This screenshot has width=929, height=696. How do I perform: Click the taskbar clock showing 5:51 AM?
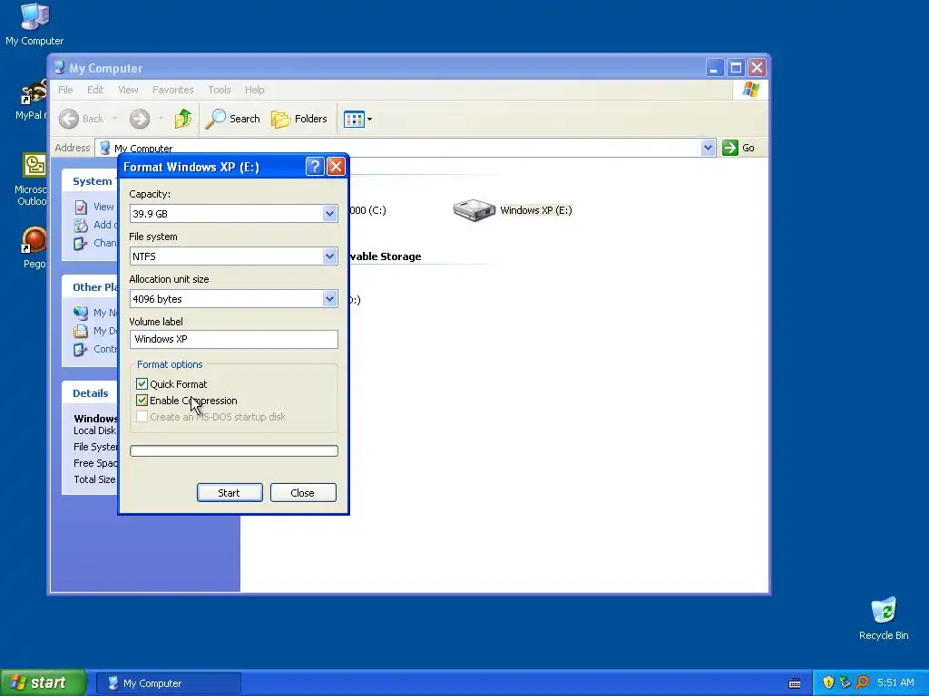coord(895,683)
